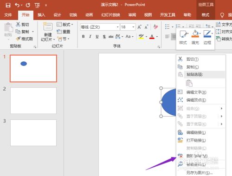Click the lightbulb Tell Me icon
232x176 pixels.
[222, 15]
